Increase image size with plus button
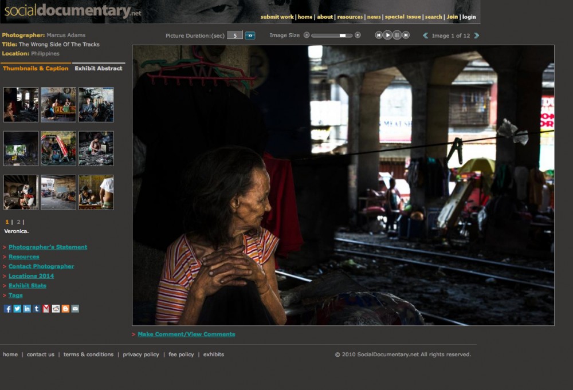573x390 pixels. click(358, 35)
